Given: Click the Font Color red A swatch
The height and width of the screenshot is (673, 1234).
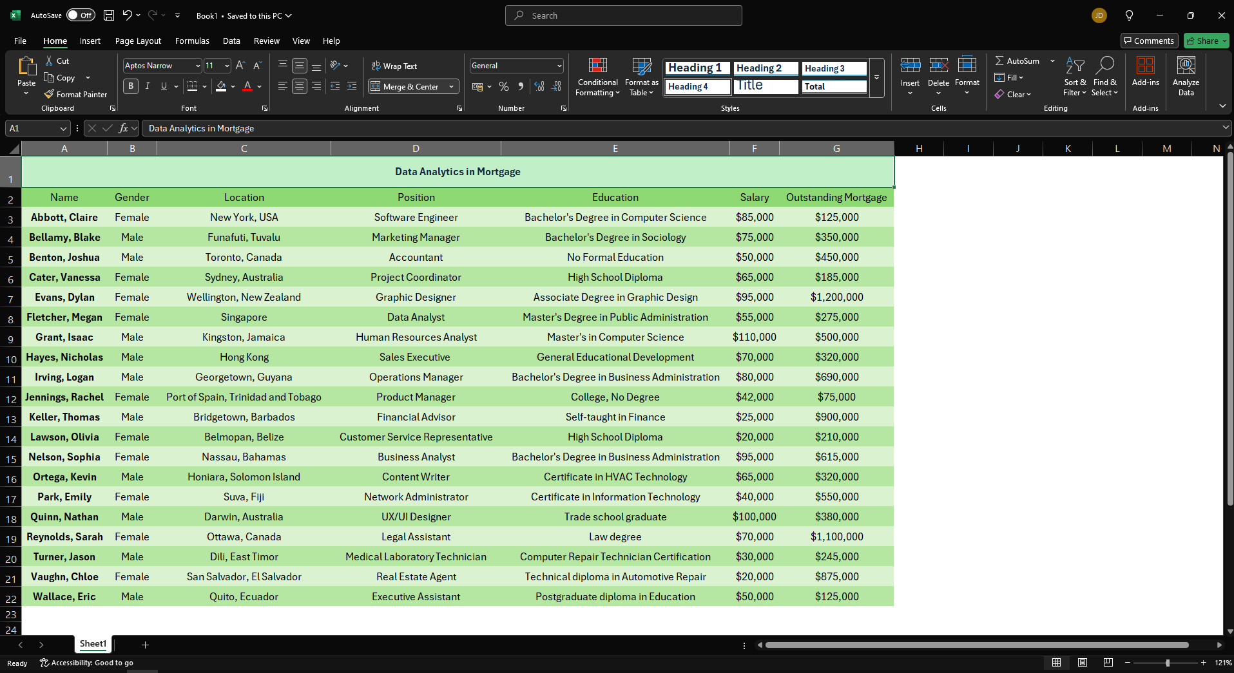Looking at the screenshot, I should (247, 86).
